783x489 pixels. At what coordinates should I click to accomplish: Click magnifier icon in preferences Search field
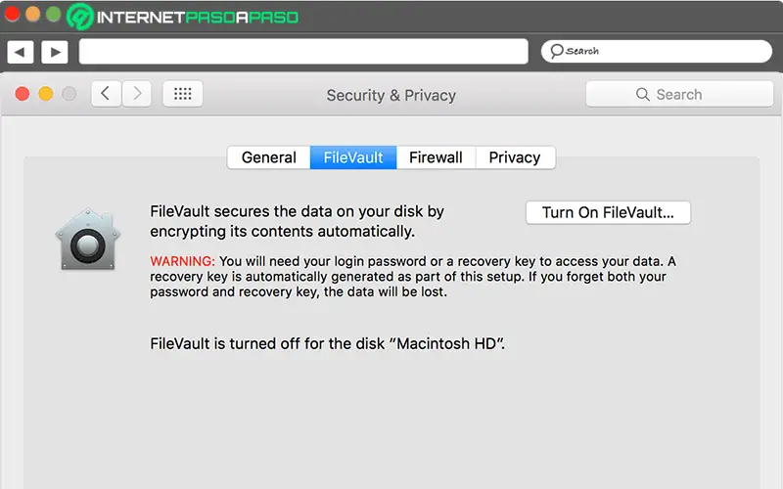coord(643,95)
